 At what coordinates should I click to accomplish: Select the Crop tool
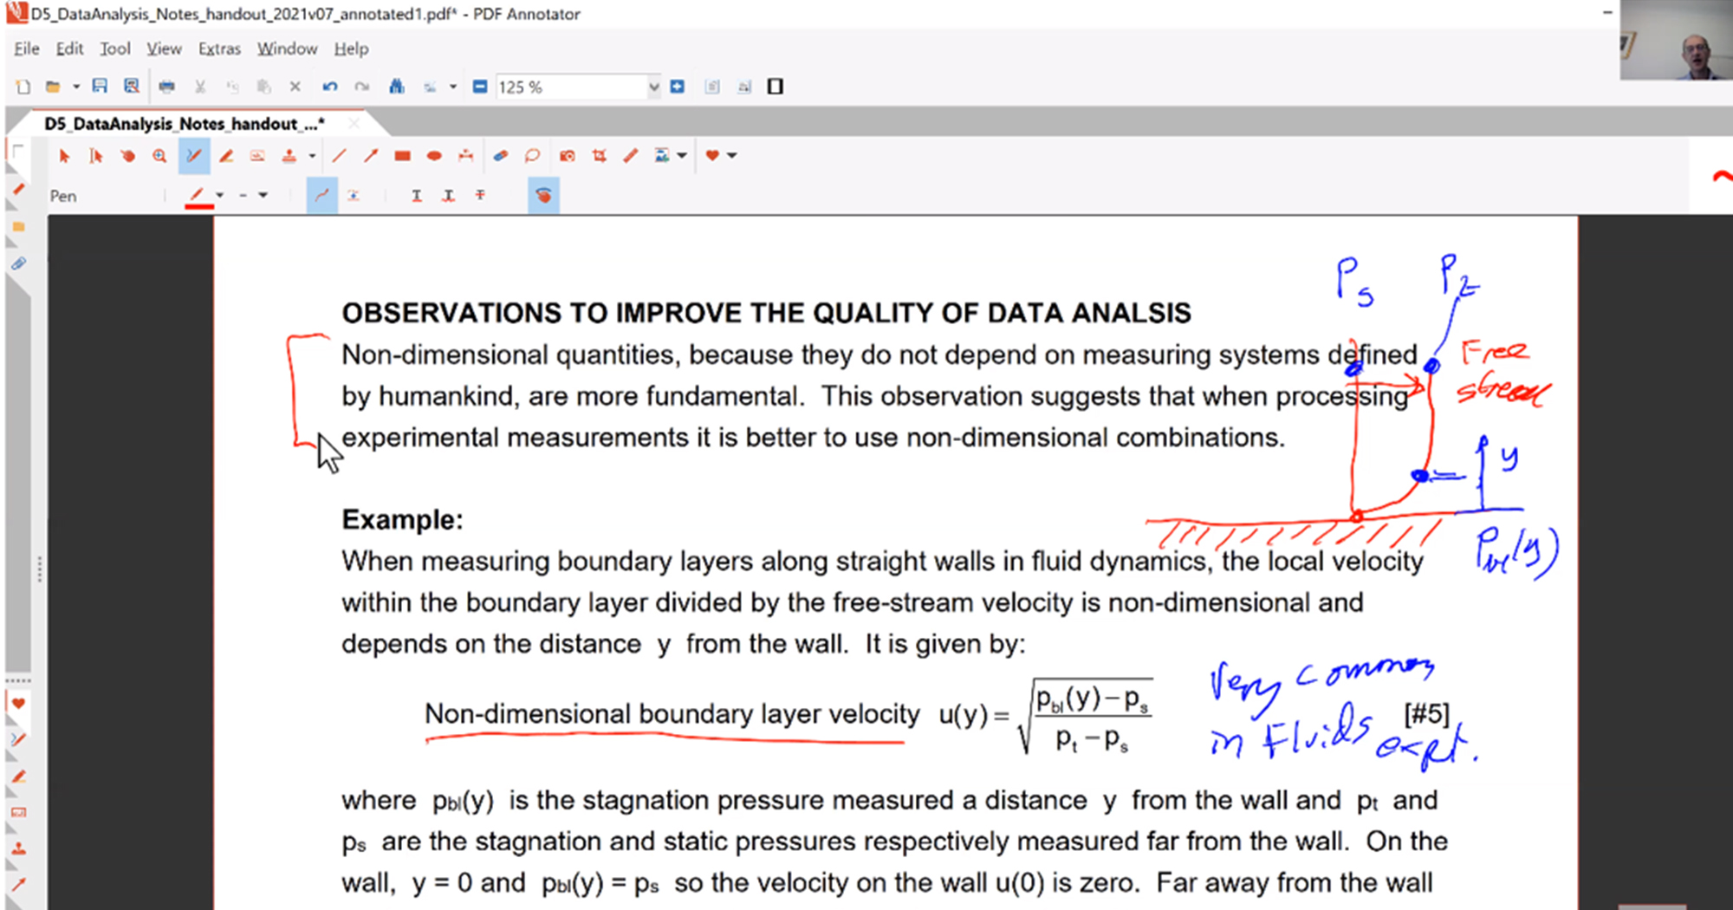[x=599, y=156]
